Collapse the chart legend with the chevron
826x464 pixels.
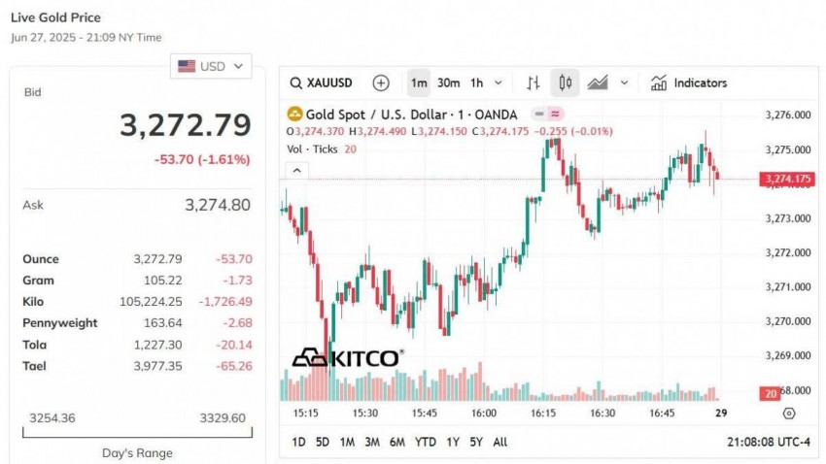297,170
